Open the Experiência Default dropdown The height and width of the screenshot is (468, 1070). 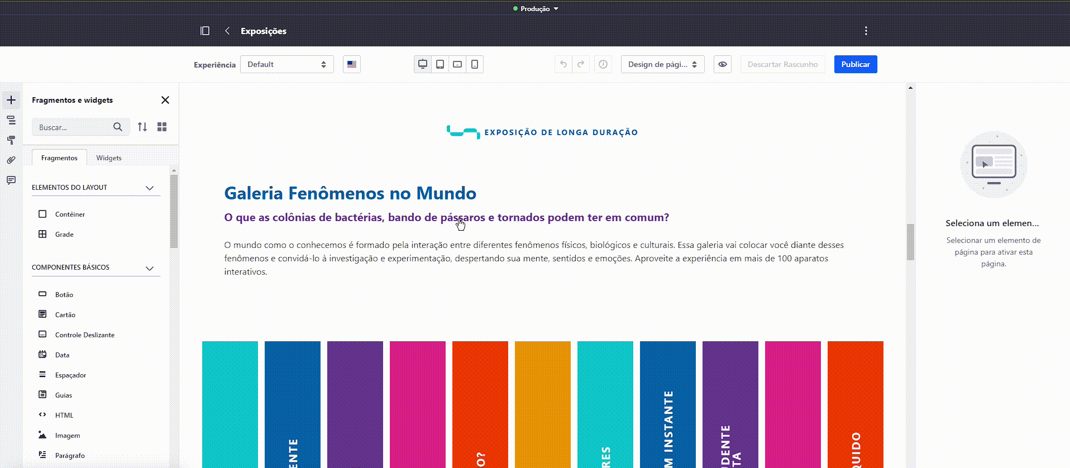tap(286, 64)
